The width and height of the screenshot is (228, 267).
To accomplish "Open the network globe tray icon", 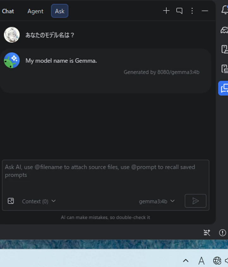I will coord(217,260).
